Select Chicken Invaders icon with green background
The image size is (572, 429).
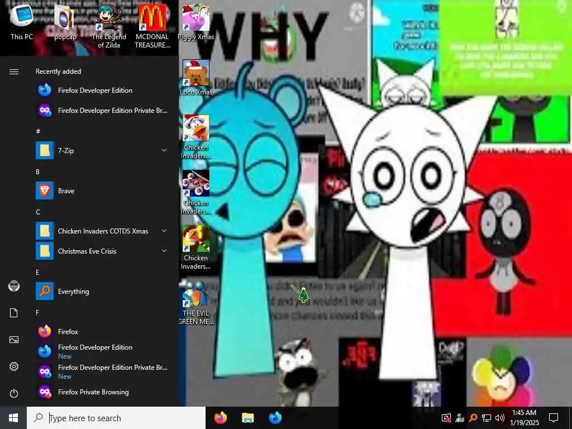point(196,248)
